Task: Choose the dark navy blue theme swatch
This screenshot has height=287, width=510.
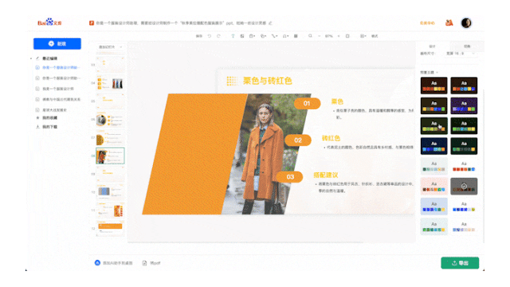Action: (x=433, y=146)
